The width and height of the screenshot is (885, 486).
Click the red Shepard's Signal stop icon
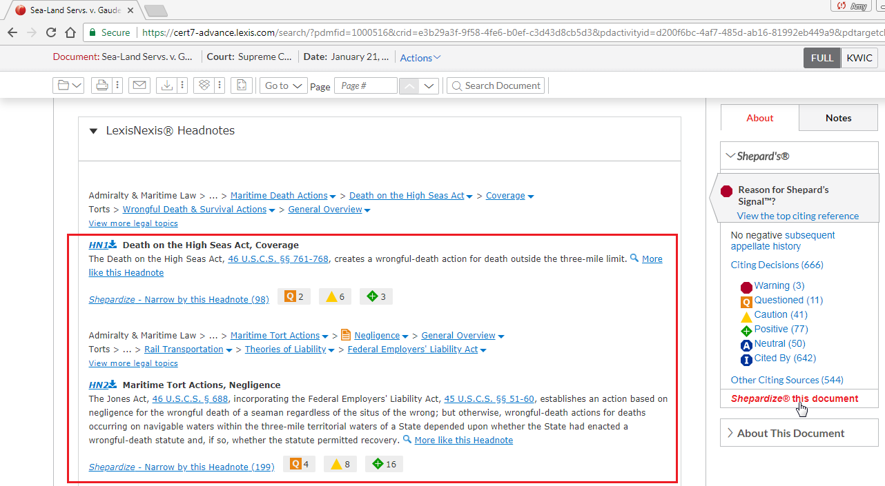pos(726,191)
